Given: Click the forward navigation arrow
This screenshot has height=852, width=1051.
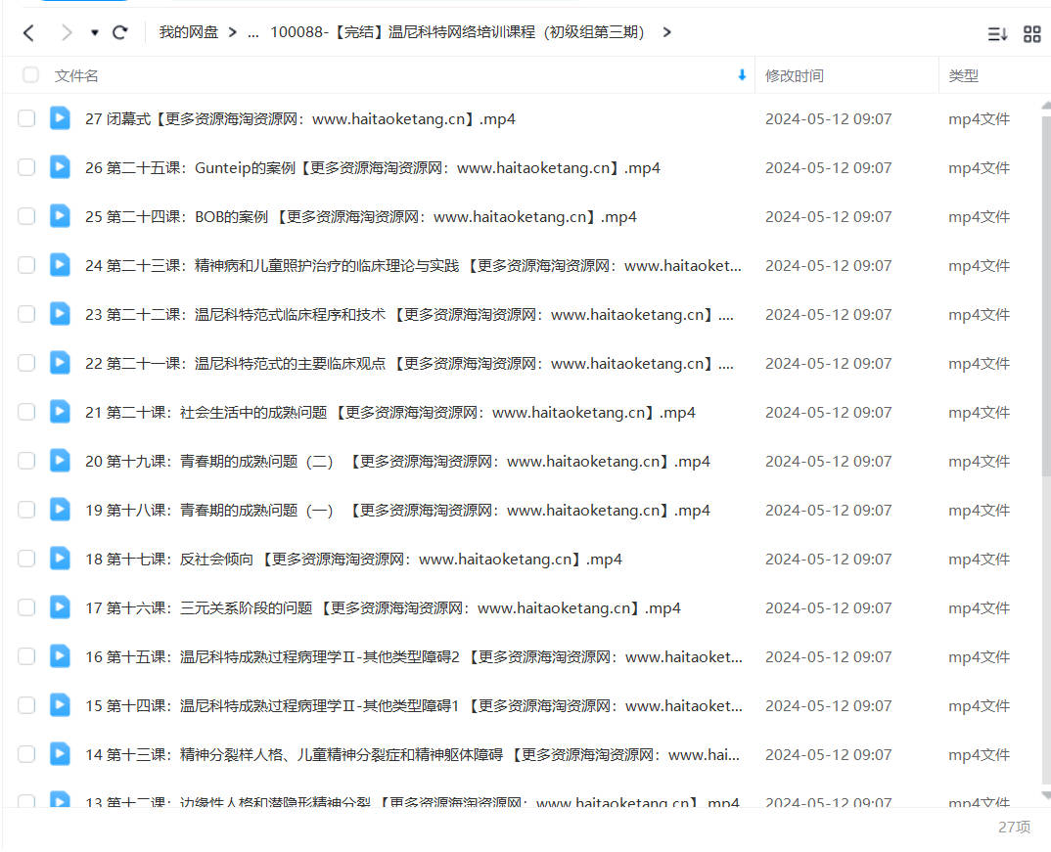Looking at the screenshot, I should click(67, 33).
